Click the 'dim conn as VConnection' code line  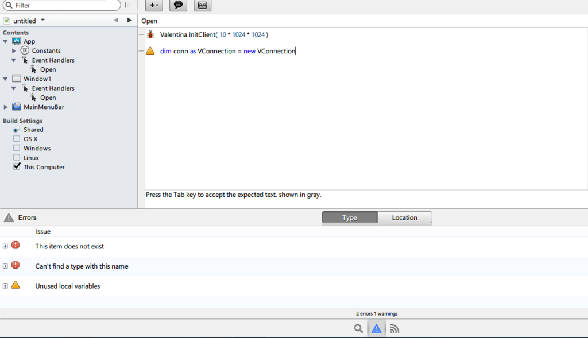tap(228, 51)
